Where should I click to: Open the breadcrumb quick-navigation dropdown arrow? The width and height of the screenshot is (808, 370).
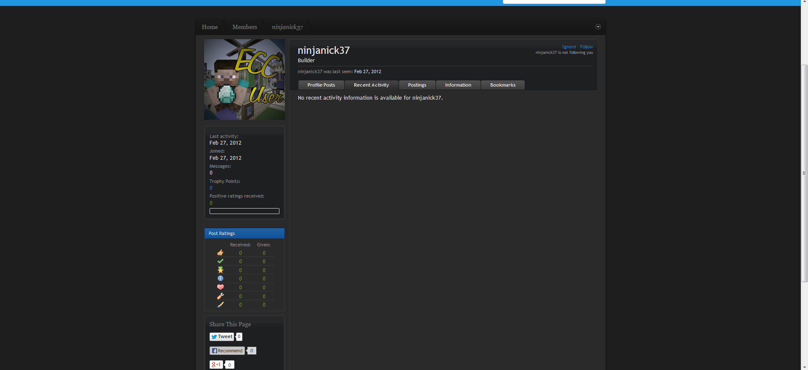click(598, 27)
